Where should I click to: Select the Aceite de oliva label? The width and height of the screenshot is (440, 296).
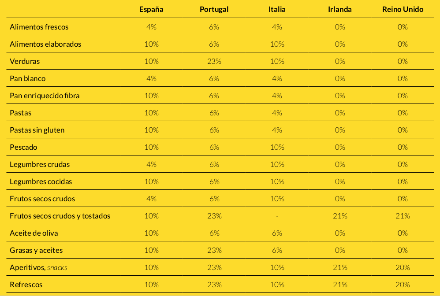(x=34, y=233)
